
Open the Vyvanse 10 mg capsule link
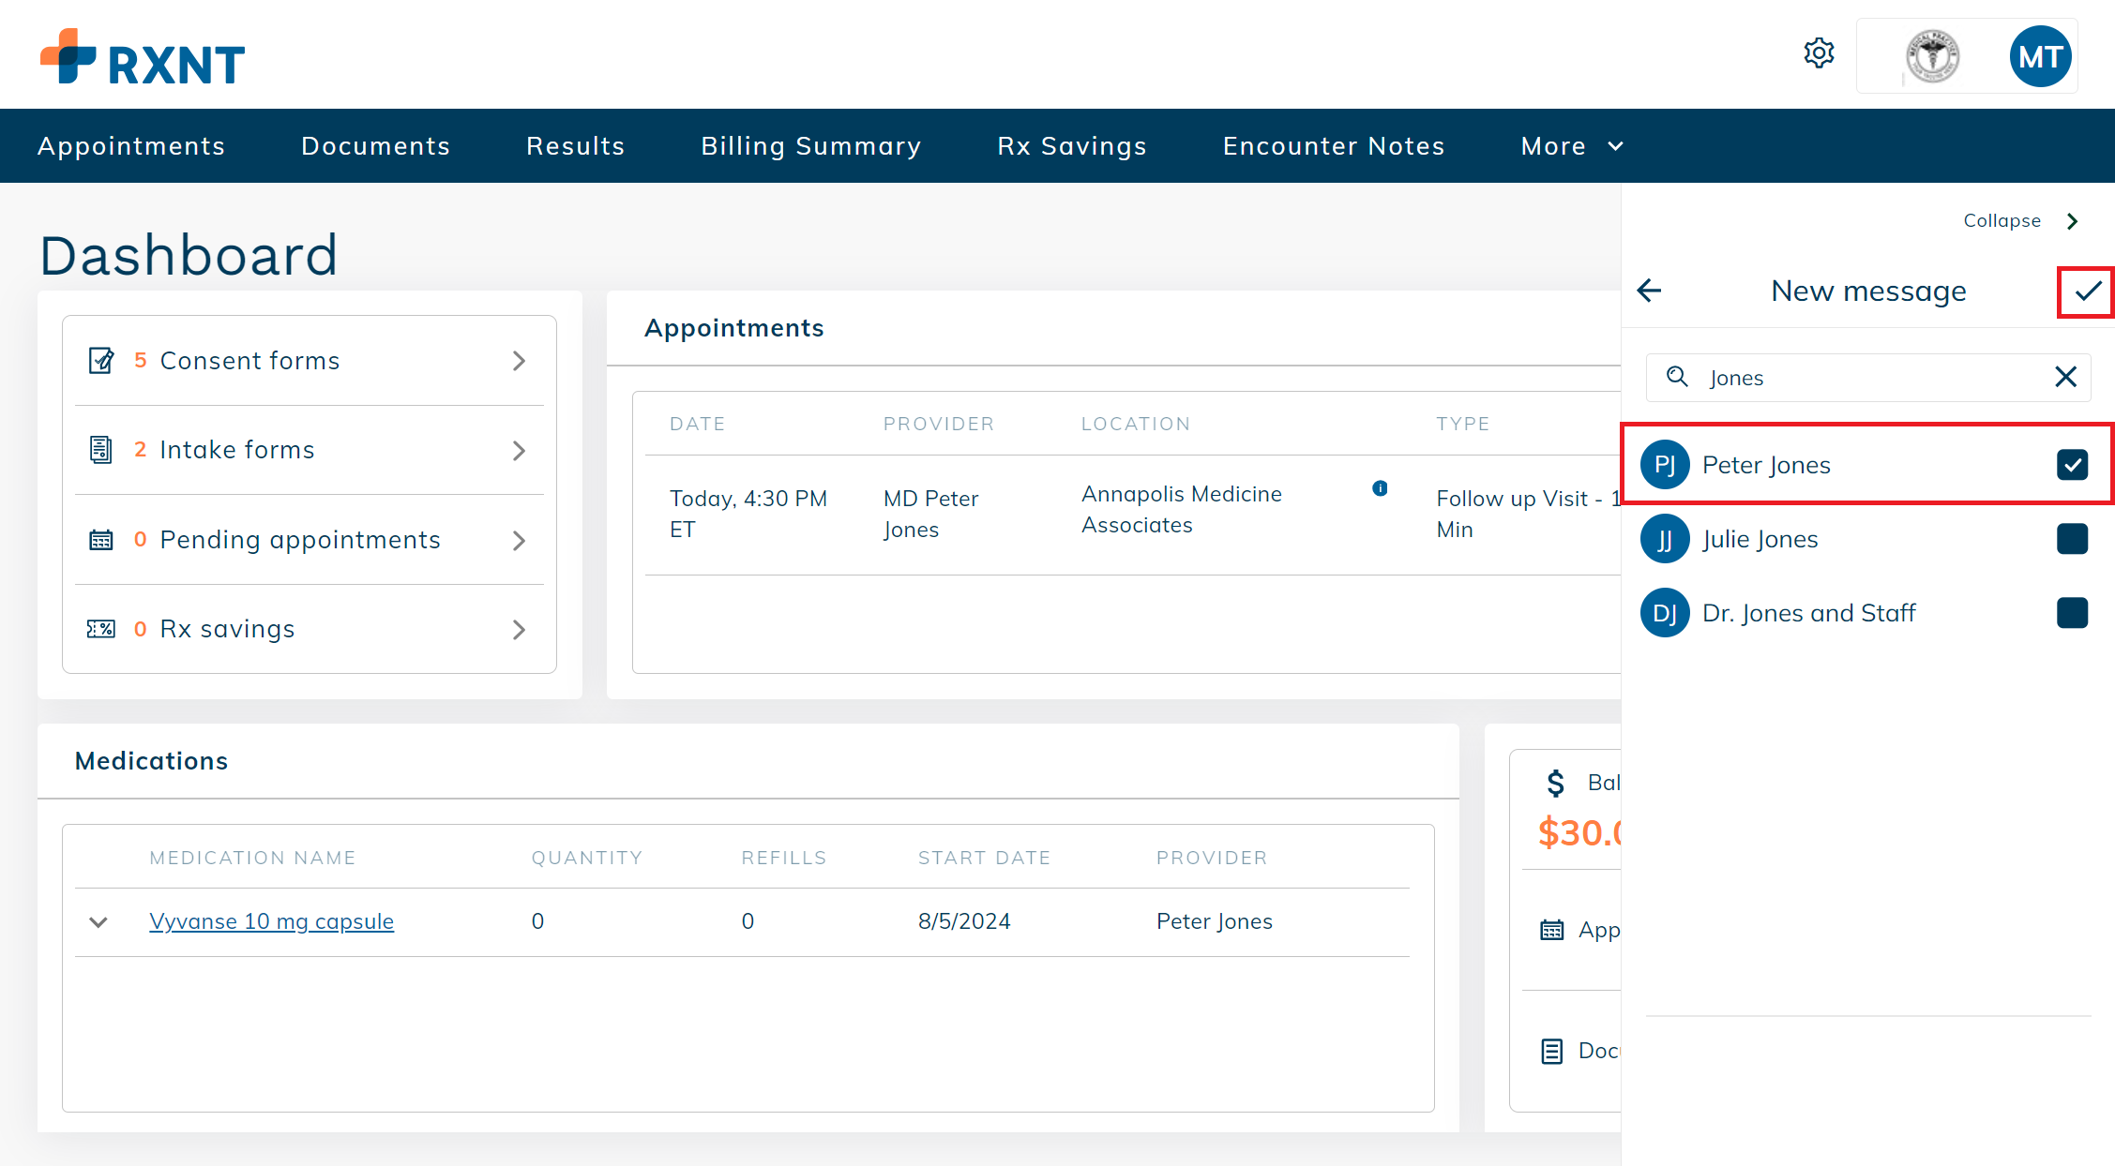(x=272, y=921)
